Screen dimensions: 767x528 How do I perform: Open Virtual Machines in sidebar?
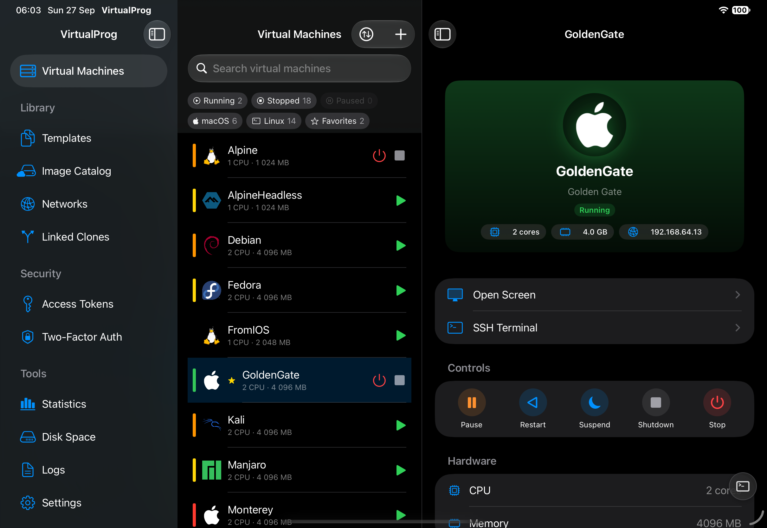coord(89,71)
